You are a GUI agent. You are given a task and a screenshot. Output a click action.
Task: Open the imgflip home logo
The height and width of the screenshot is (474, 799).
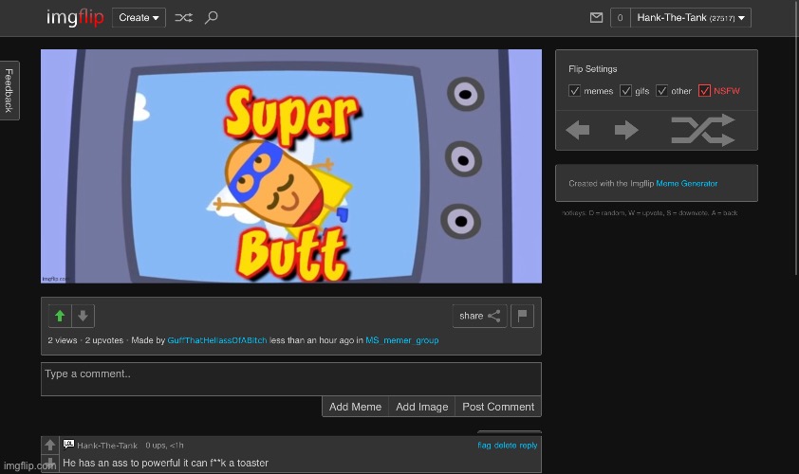pos(75,18)
